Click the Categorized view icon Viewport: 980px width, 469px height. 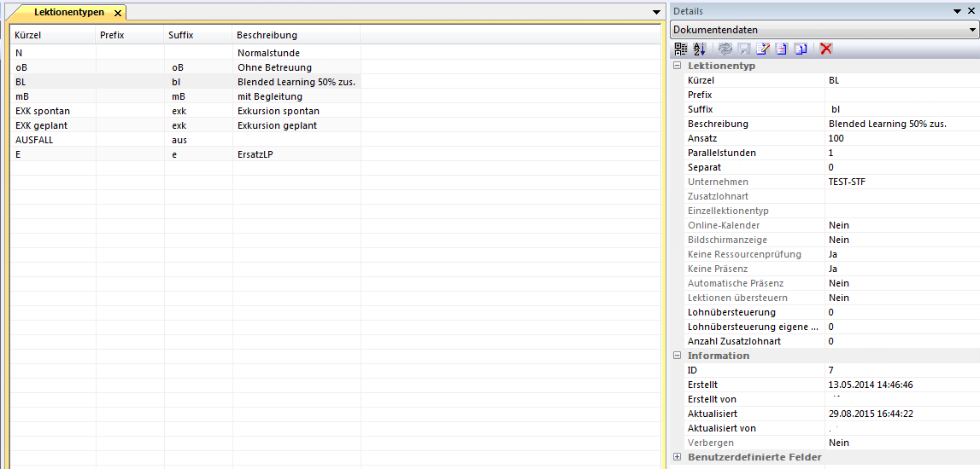(x=681, y=49)
